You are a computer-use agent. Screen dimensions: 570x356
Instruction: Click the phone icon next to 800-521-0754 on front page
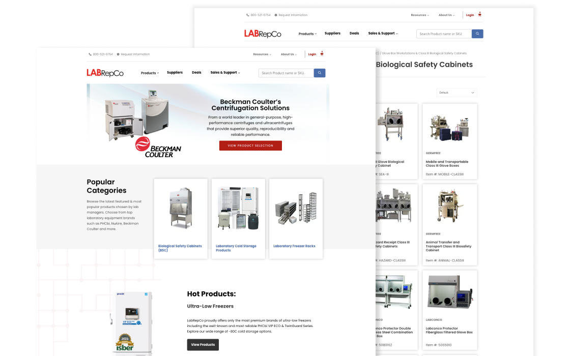click(x=90, y=54)
